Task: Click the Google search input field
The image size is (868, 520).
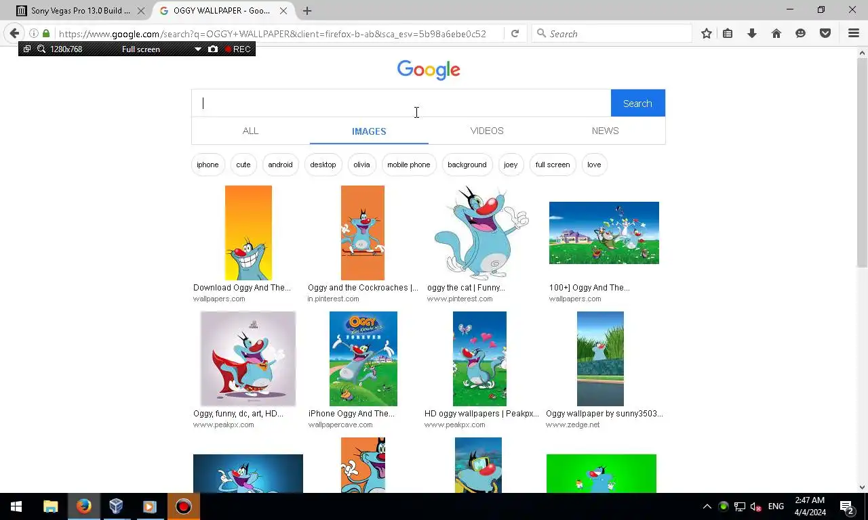Action: click(401, 103)
